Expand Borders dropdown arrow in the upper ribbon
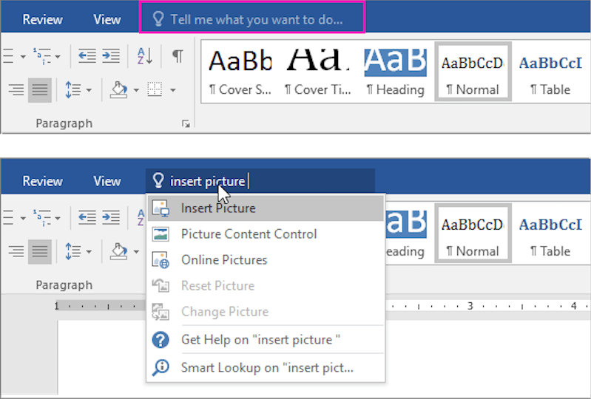 pos(173,90)
